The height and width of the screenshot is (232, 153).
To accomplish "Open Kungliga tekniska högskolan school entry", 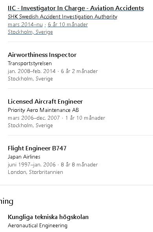I will pyautogui.click(x=48, y=217).
